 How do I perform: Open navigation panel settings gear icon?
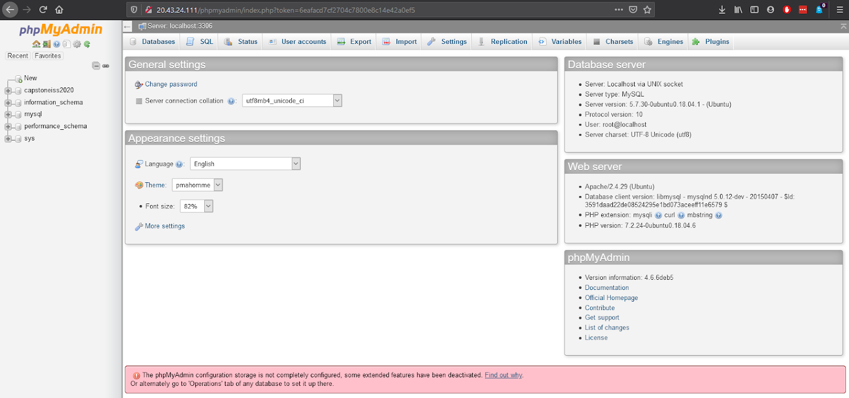[x=77, y=44]
